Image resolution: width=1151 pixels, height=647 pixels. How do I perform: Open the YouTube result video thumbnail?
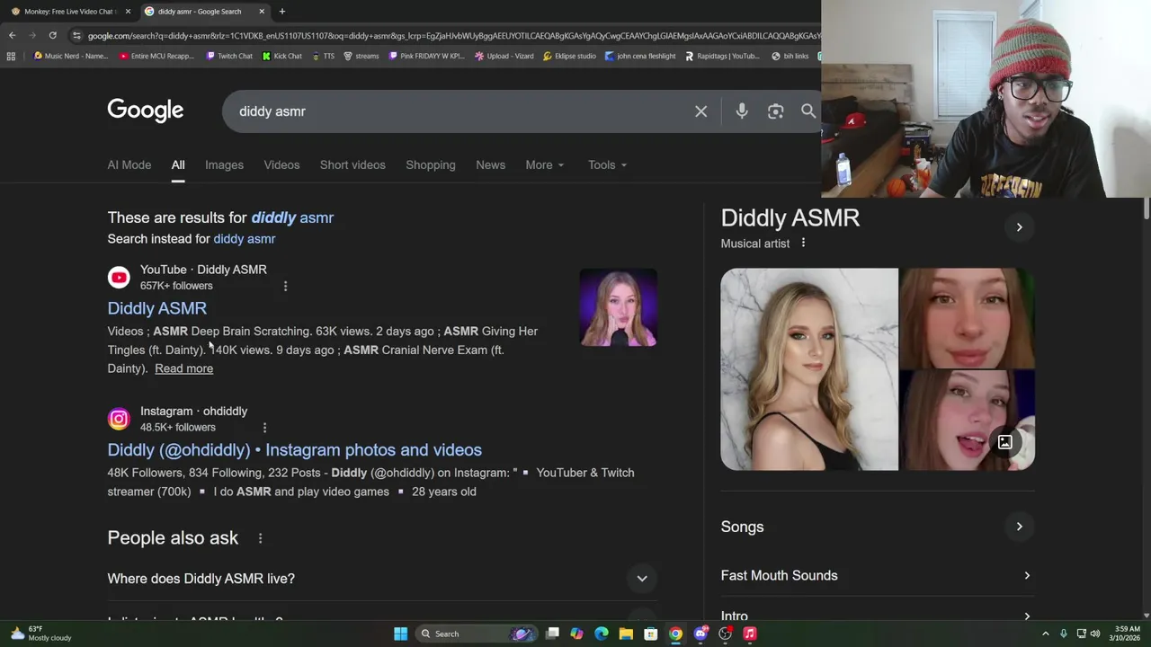pos(619,307)
